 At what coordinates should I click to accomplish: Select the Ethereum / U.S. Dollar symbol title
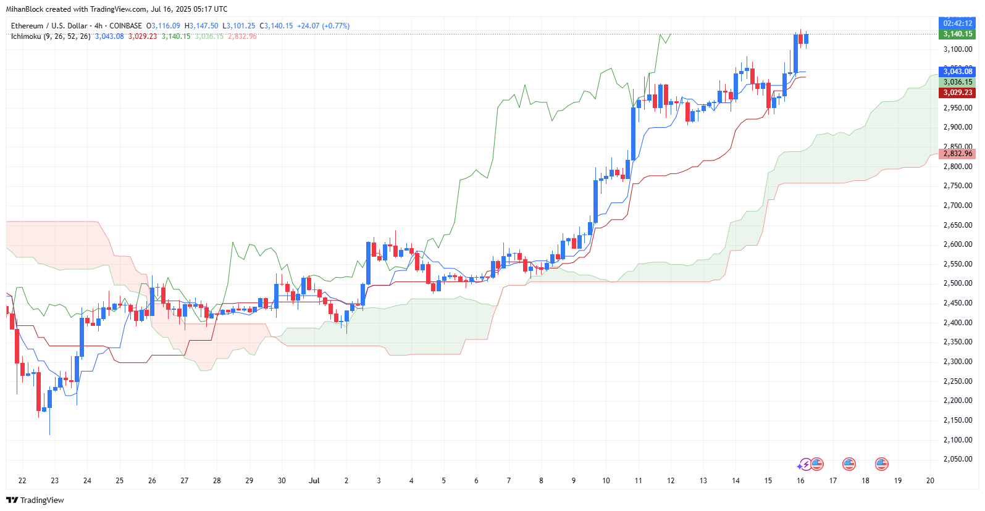pos(49,26)
